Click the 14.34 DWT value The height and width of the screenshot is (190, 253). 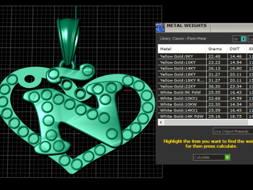tap(236, 104)
